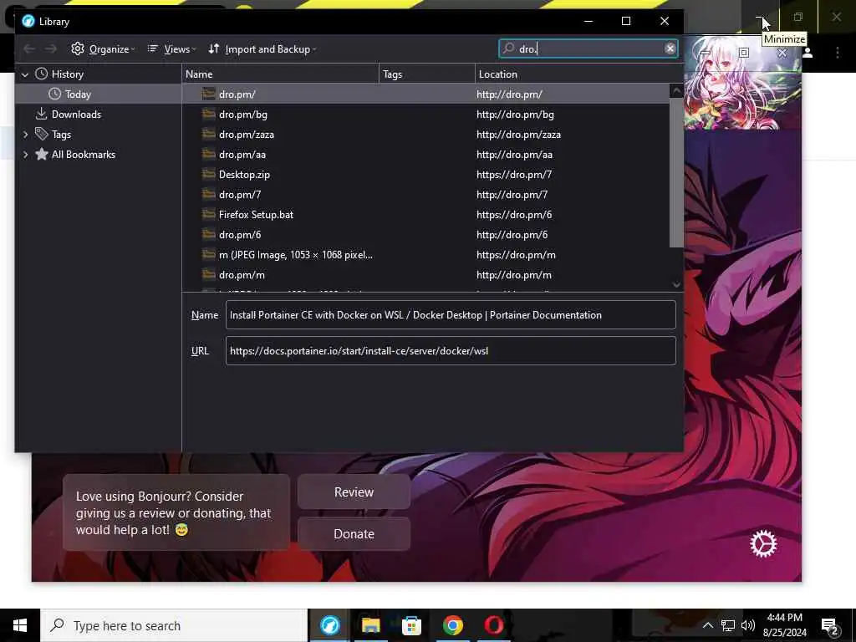
Task: Click the list scrollbar down arrow
Action: (676, 285)
